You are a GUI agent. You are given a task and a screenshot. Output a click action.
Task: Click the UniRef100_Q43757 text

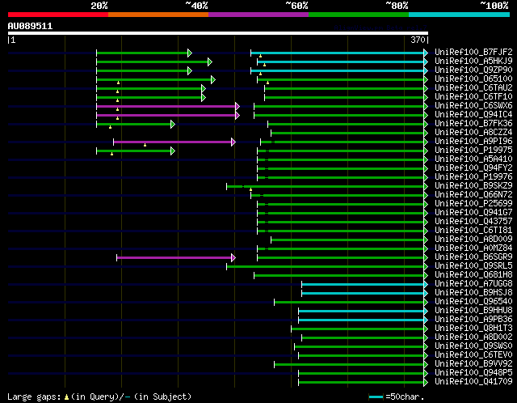pyautogui.click(x=473, y=222)
